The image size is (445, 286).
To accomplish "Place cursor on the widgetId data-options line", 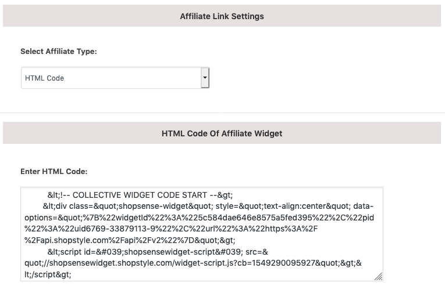I will coord(199,218).
